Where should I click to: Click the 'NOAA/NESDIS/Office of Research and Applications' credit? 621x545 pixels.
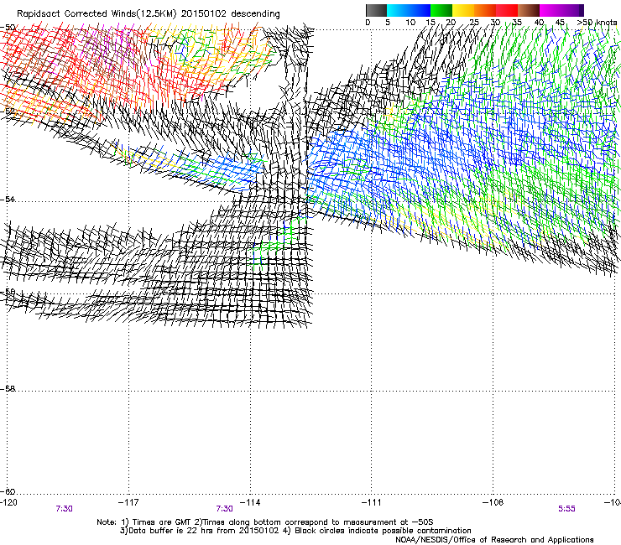pyautogui.click(x=494, y=540)
